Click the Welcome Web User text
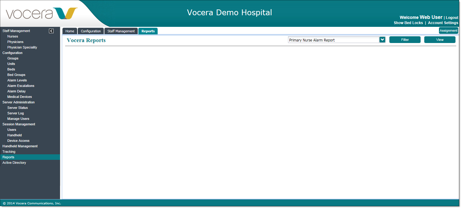461x208 pixels. (421, 17)
